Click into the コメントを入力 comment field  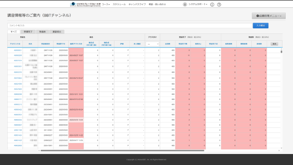(x=130, y=26)
